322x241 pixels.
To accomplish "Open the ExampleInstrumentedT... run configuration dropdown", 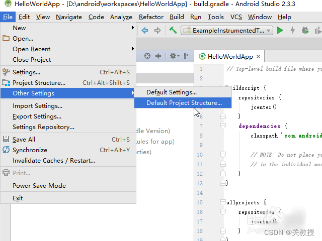I will [227, 31].
